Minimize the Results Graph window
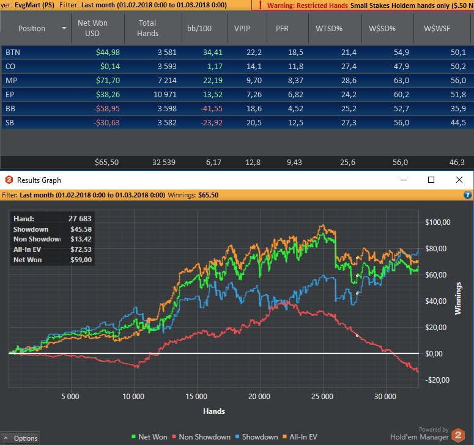Screen dimensions: 474x445 tap(403, 180)
